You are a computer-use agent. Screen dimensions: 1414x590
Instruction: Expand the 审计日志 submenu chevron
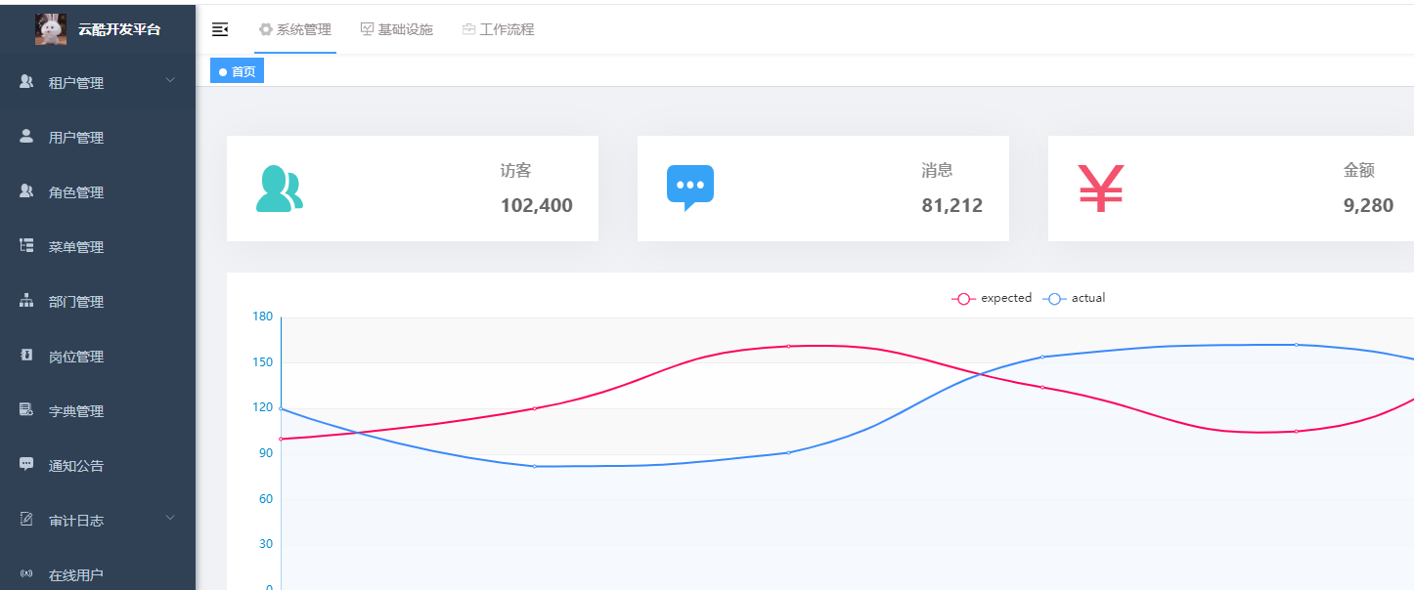pyautogui.click(x=170, y=518)
